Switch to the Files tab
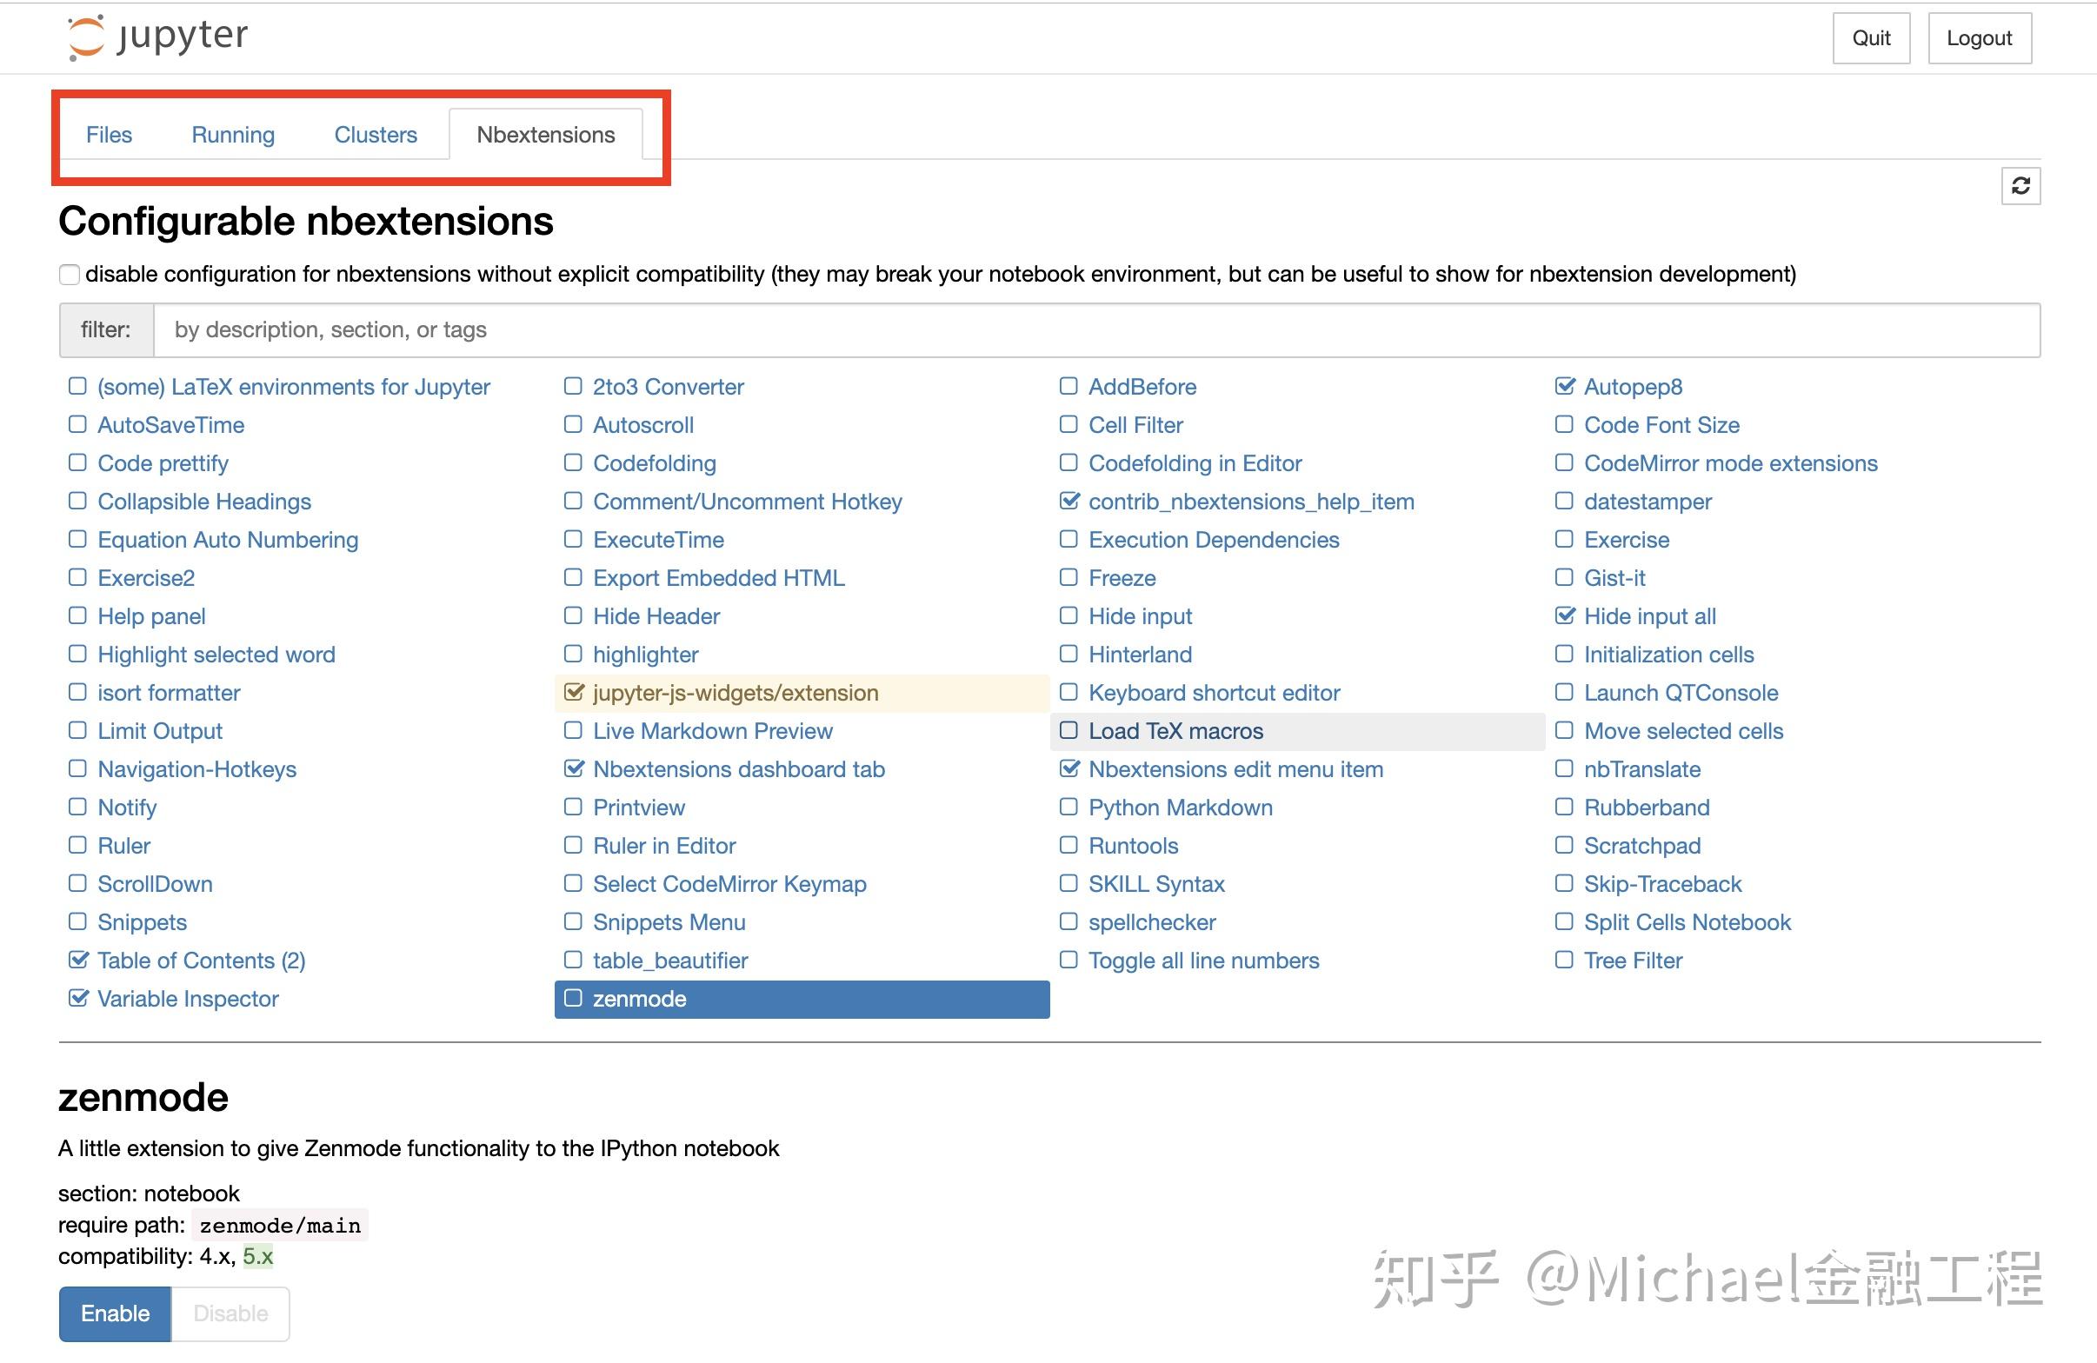The width and height of the screenshot is (2097, 1363). (x=110, y=135)
